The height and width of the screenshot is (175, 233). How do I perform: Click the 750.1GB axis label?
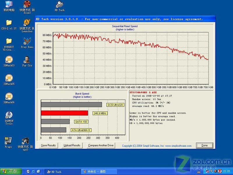208,87
